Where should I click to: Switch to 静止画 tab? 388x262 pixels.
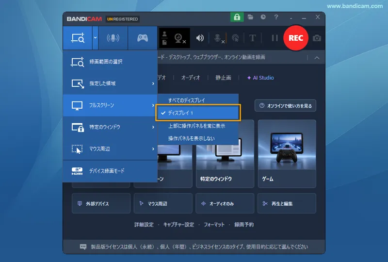coord(223,78)
